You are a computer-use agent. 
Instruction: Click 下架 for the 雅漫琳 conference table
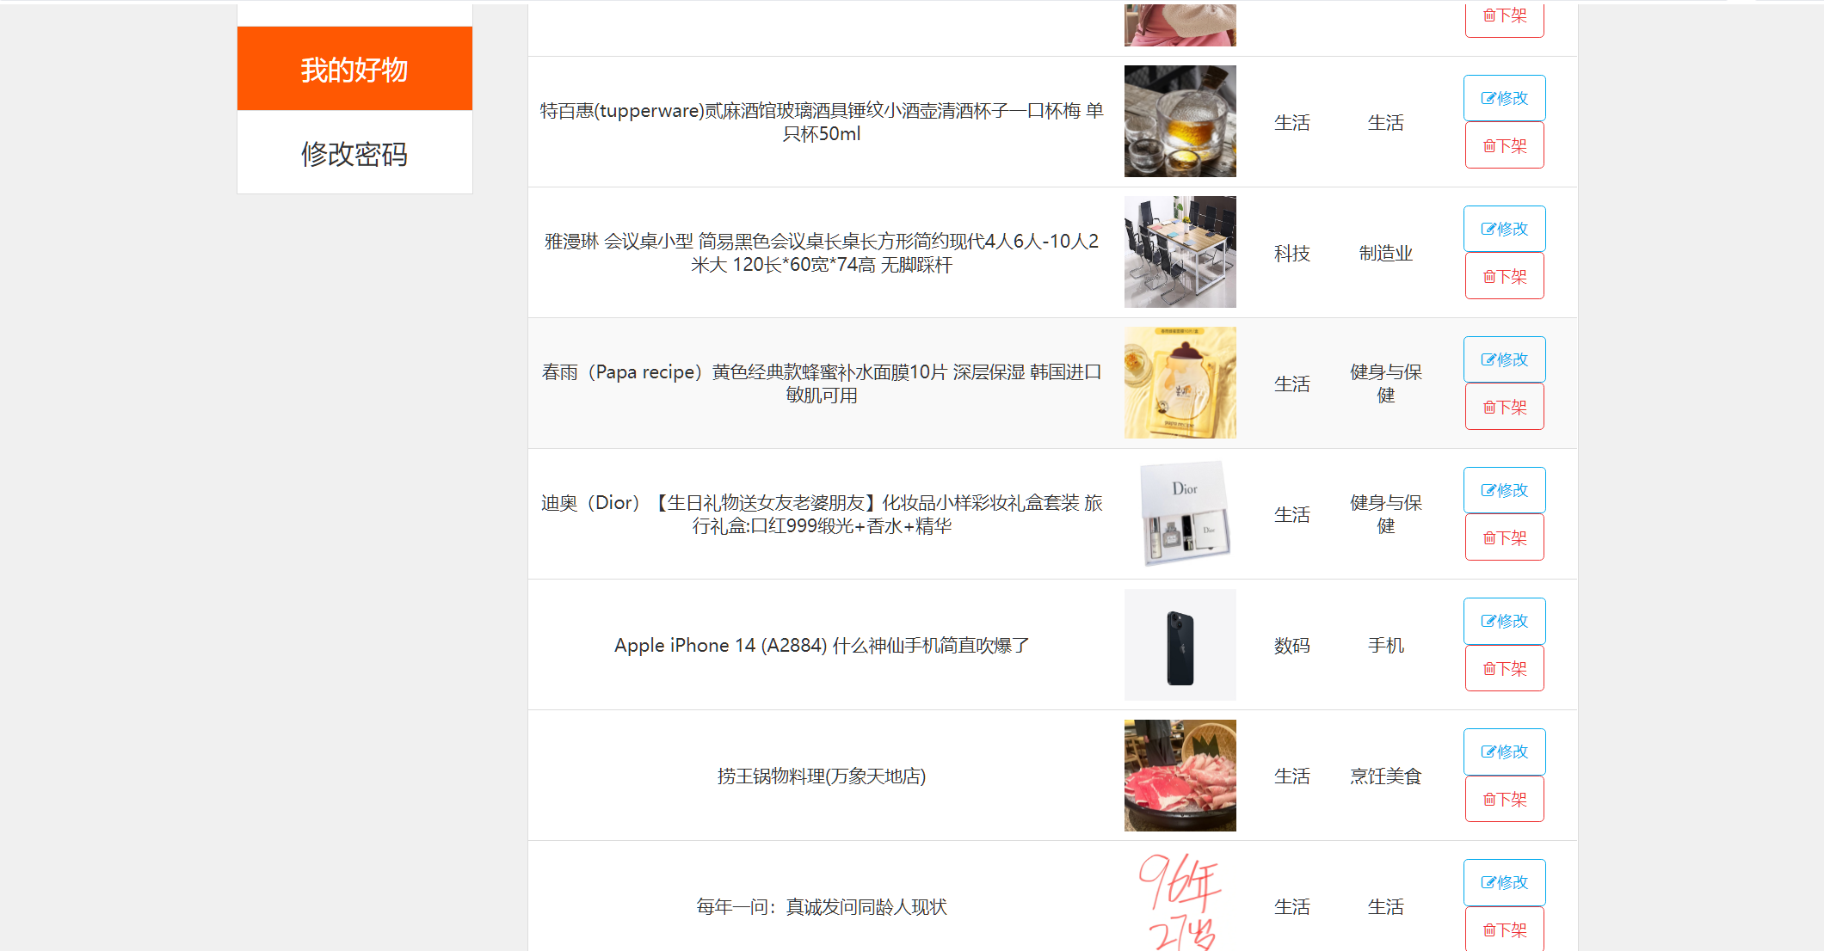tap(1505, 276)
